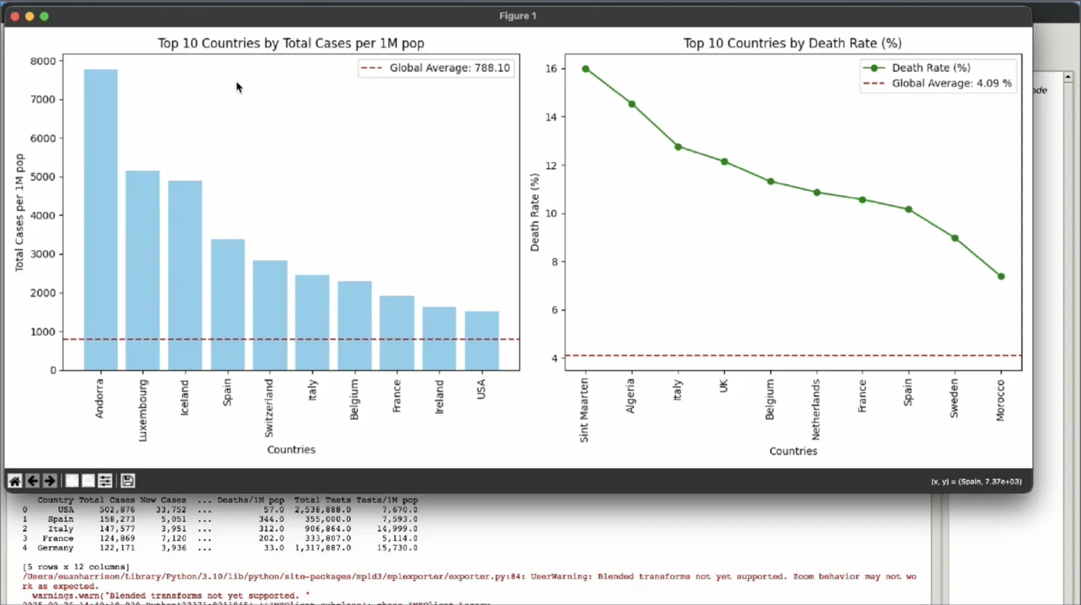The height and width of the screenshot is (605, 1081).
Task: Click the Luxembourg bar in the cases chart
Action: pyautogui.click(x=142, y=270)
